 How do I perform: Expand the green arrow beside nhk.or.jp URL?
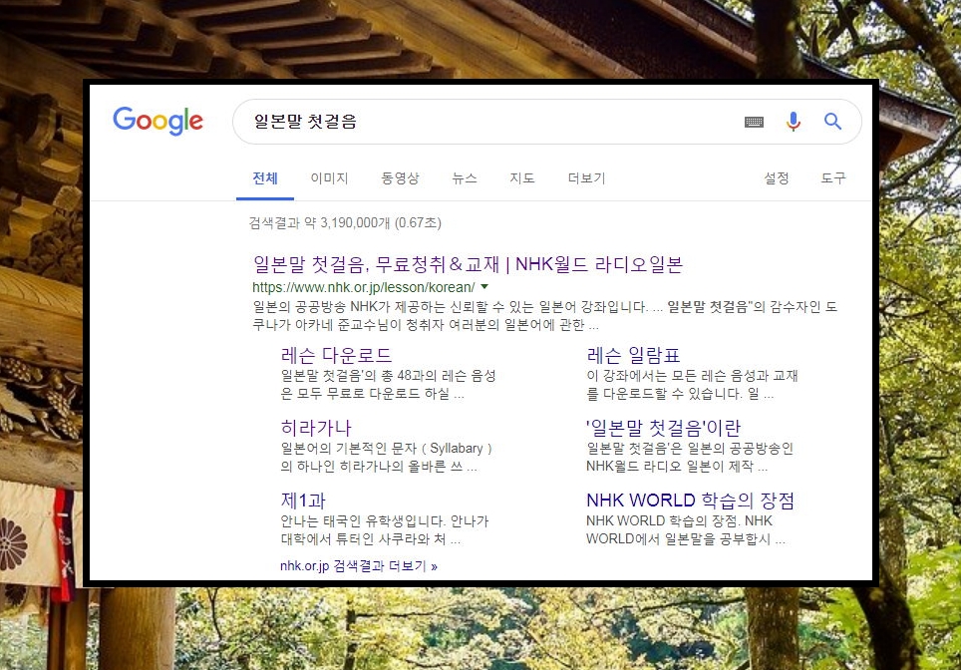[484, 287]
